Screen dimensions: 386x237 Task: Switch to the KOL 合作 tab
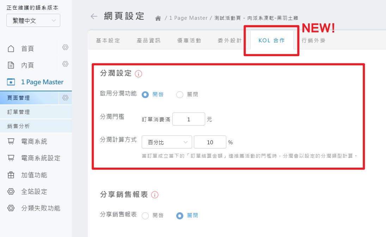click(x=271, y=40)
